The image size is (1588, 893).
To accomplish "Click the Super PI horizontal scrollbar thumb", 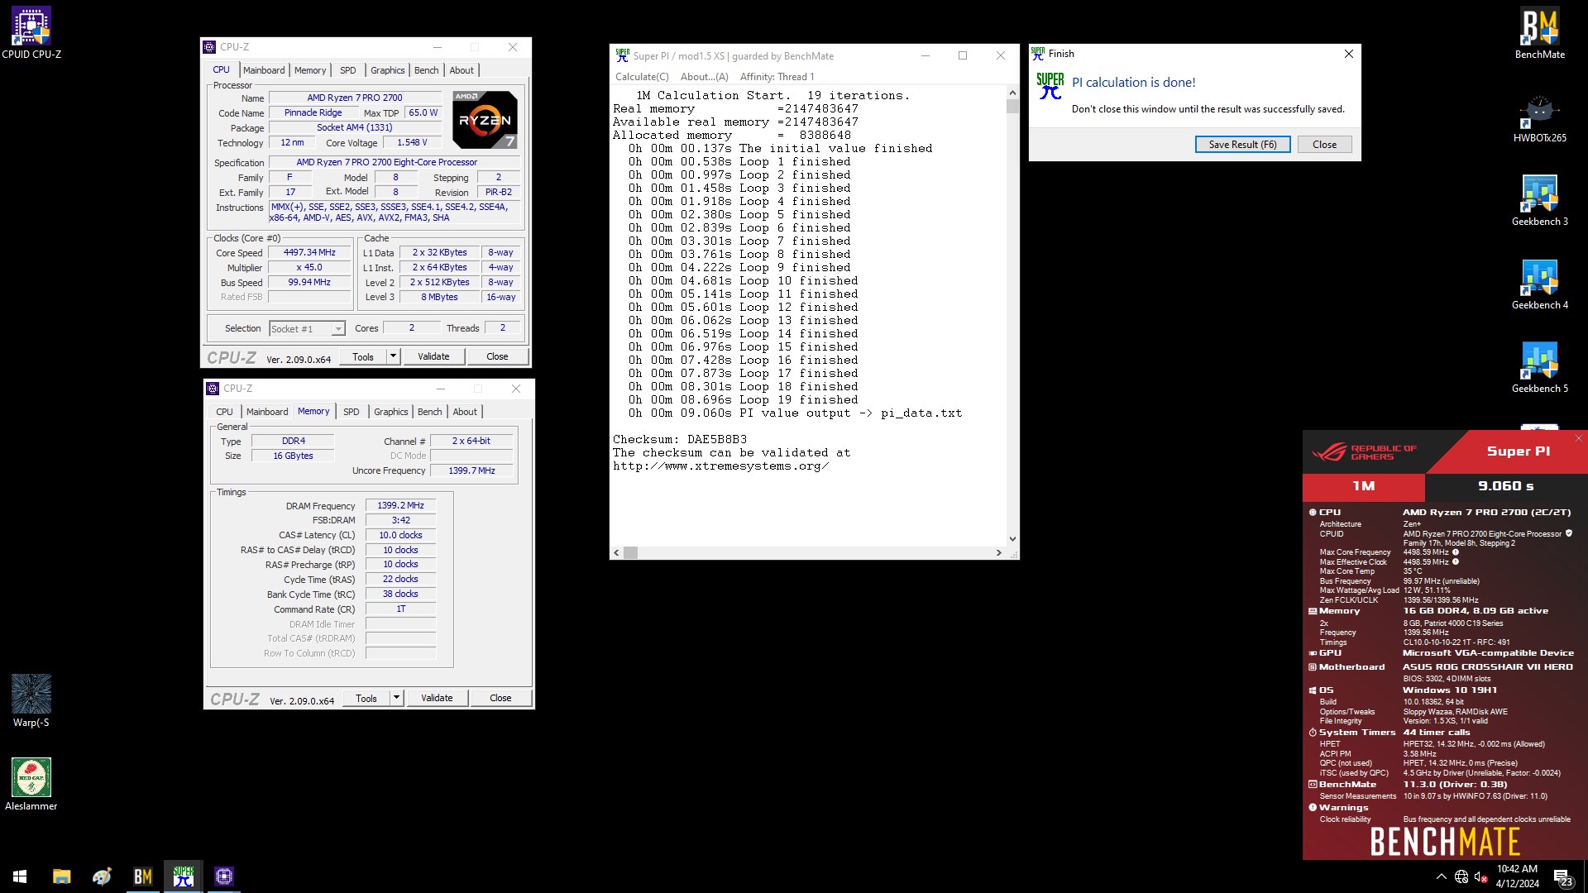I will 630,553.
